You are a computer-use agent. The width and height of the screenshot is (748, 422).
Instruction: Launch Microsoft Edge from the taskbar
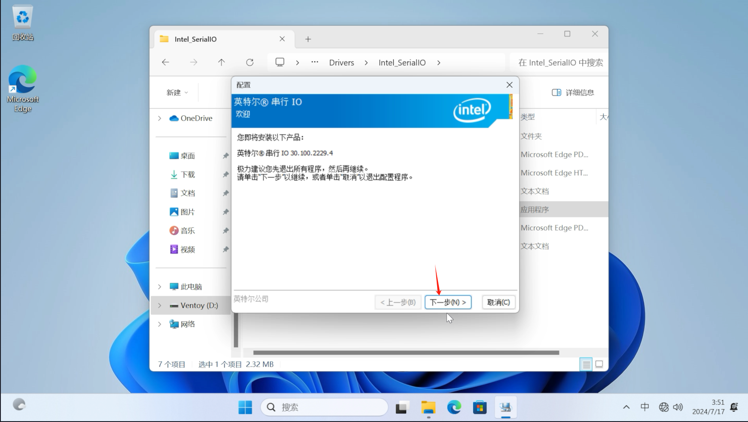[454, 407]
